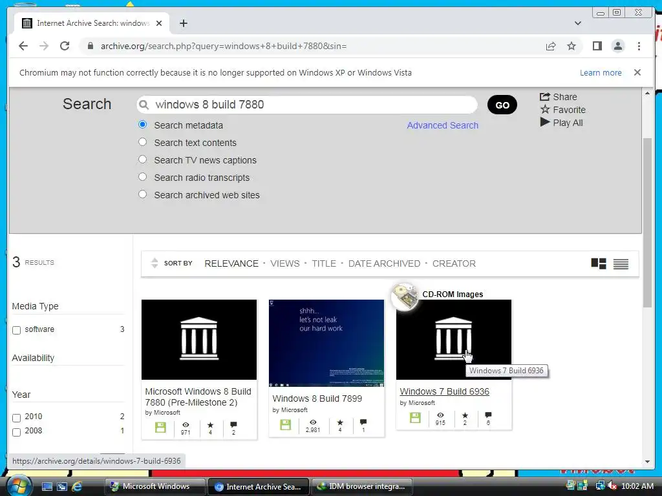The image size is (662, 496).
Task: Sort results by Date Archived
Action: [384, 263]
